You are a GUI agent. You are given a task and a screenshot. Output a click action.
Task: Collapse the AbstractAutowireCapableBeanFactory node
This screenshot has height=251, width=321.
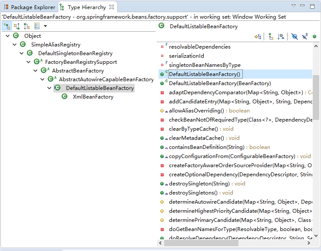coord(43,79)
